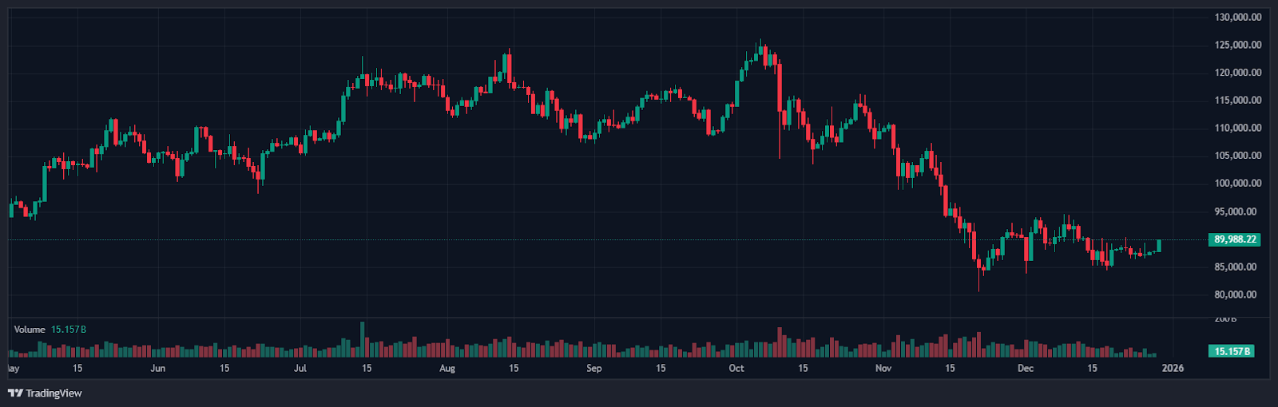Click the 89,988.22 current price tag
The height and width of the screenshot is (407, 1278).
[x=1235, y=239]
